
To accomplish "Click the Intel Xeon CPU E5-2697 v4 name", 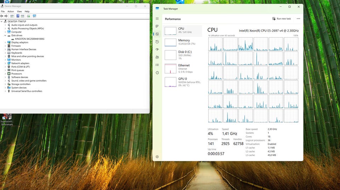I will [269, 30].
